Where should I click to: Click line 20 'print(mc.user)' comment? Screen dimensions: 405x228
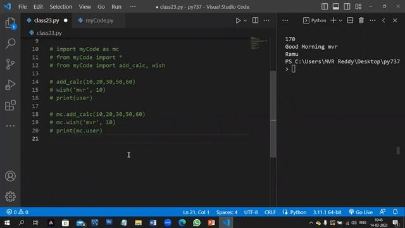click(76, 131)
